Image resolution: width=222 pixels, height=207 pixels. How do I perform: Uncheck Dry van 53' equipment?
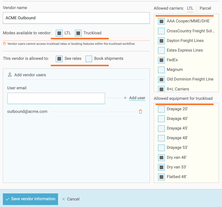(x=161, y=167)
